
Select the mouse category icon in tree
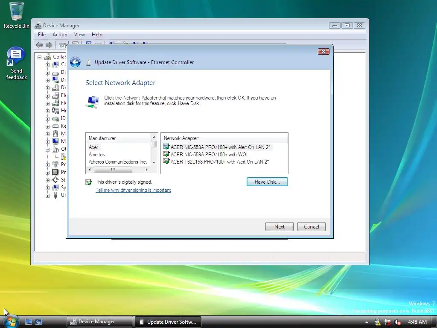[55, 134]
